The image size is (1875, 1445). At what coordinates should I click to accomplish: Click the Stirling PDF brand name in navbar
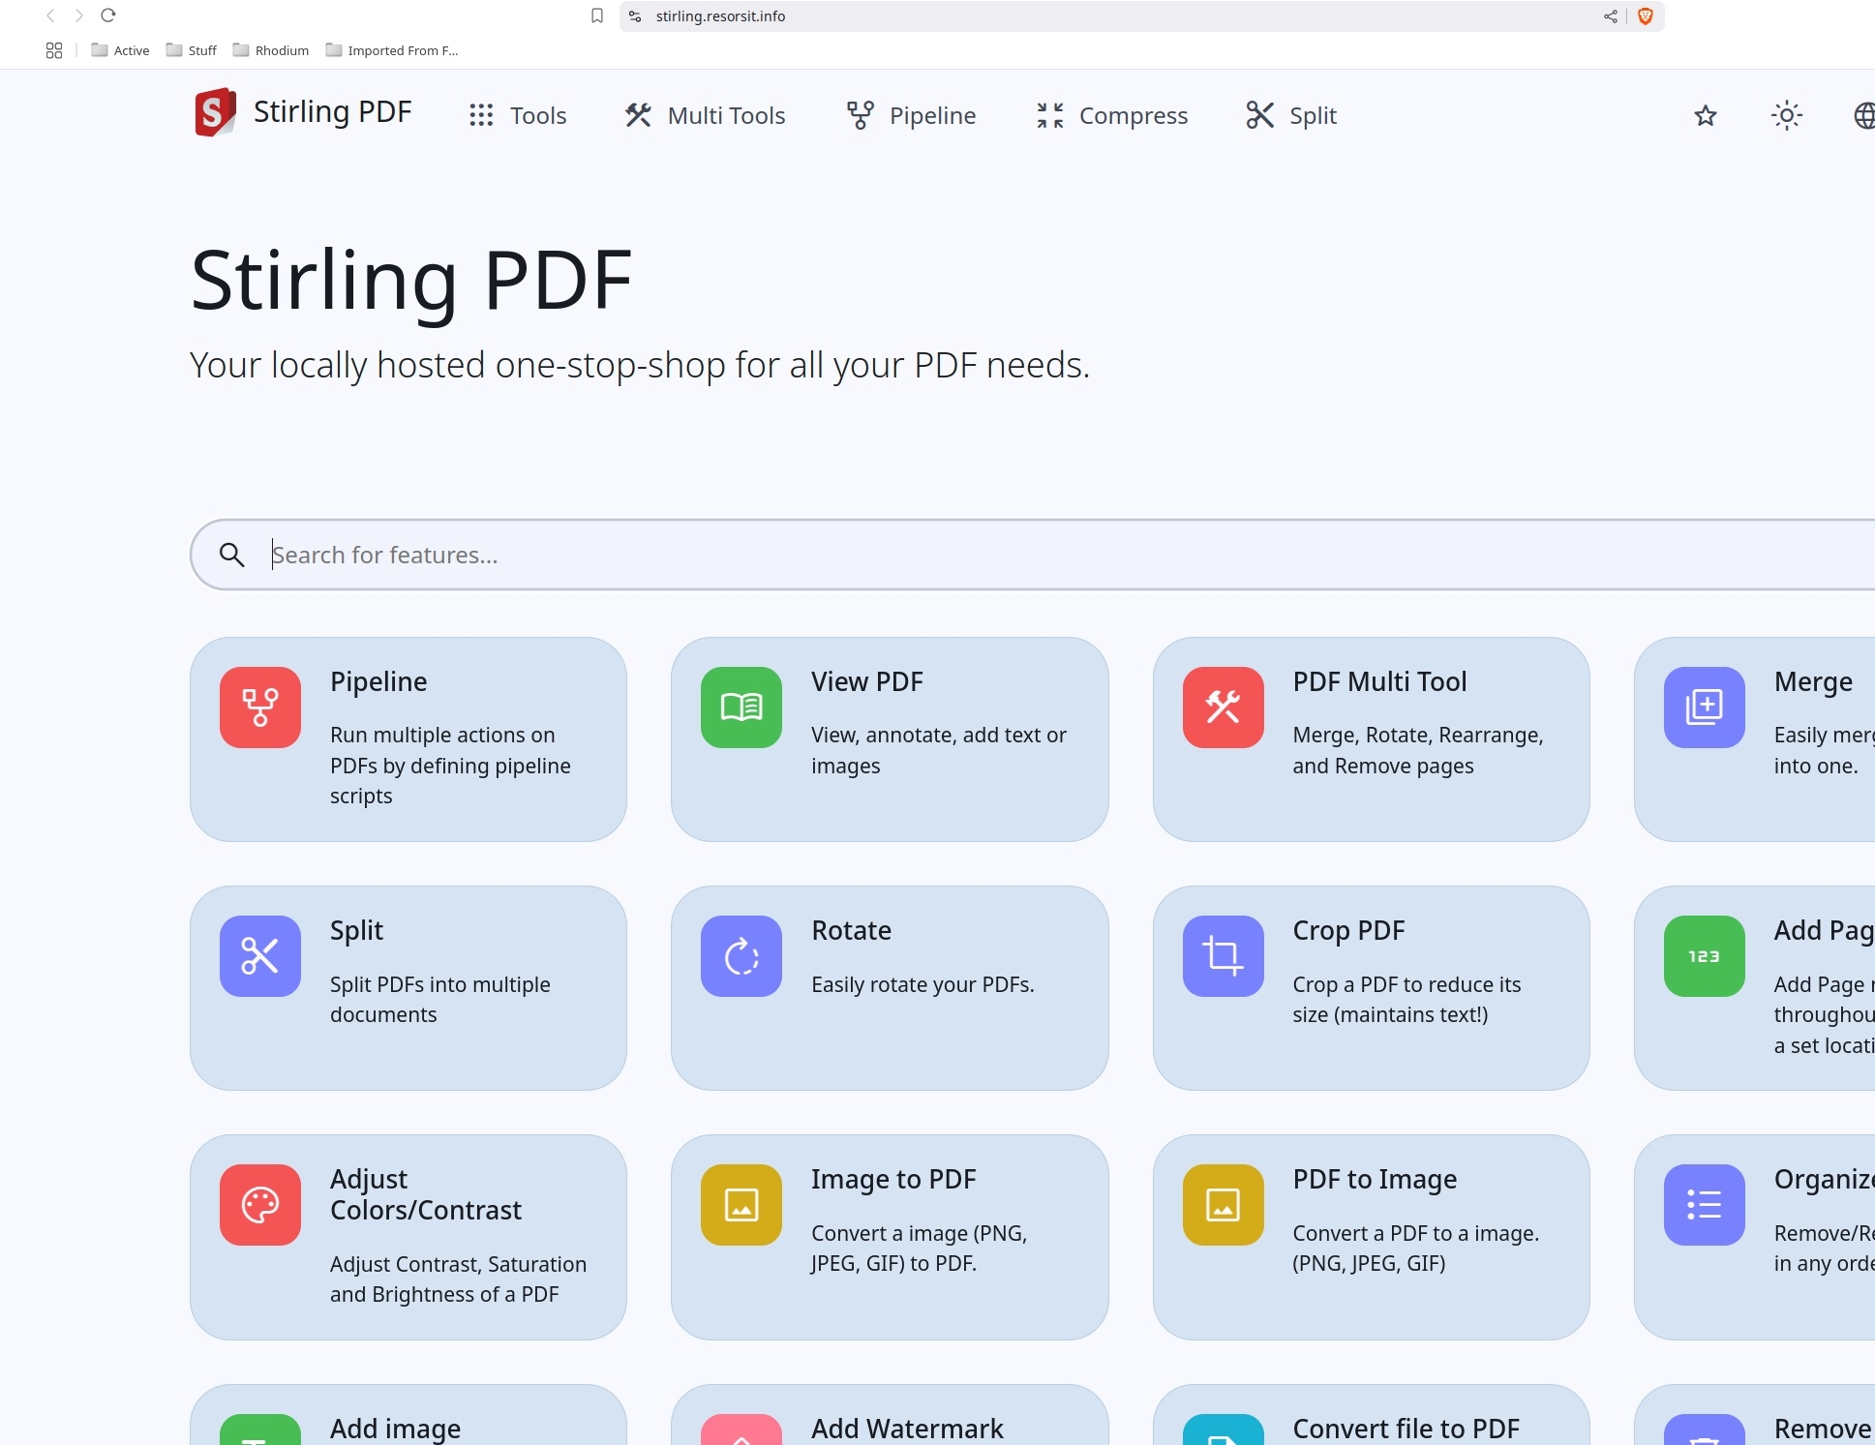(332, 112)
